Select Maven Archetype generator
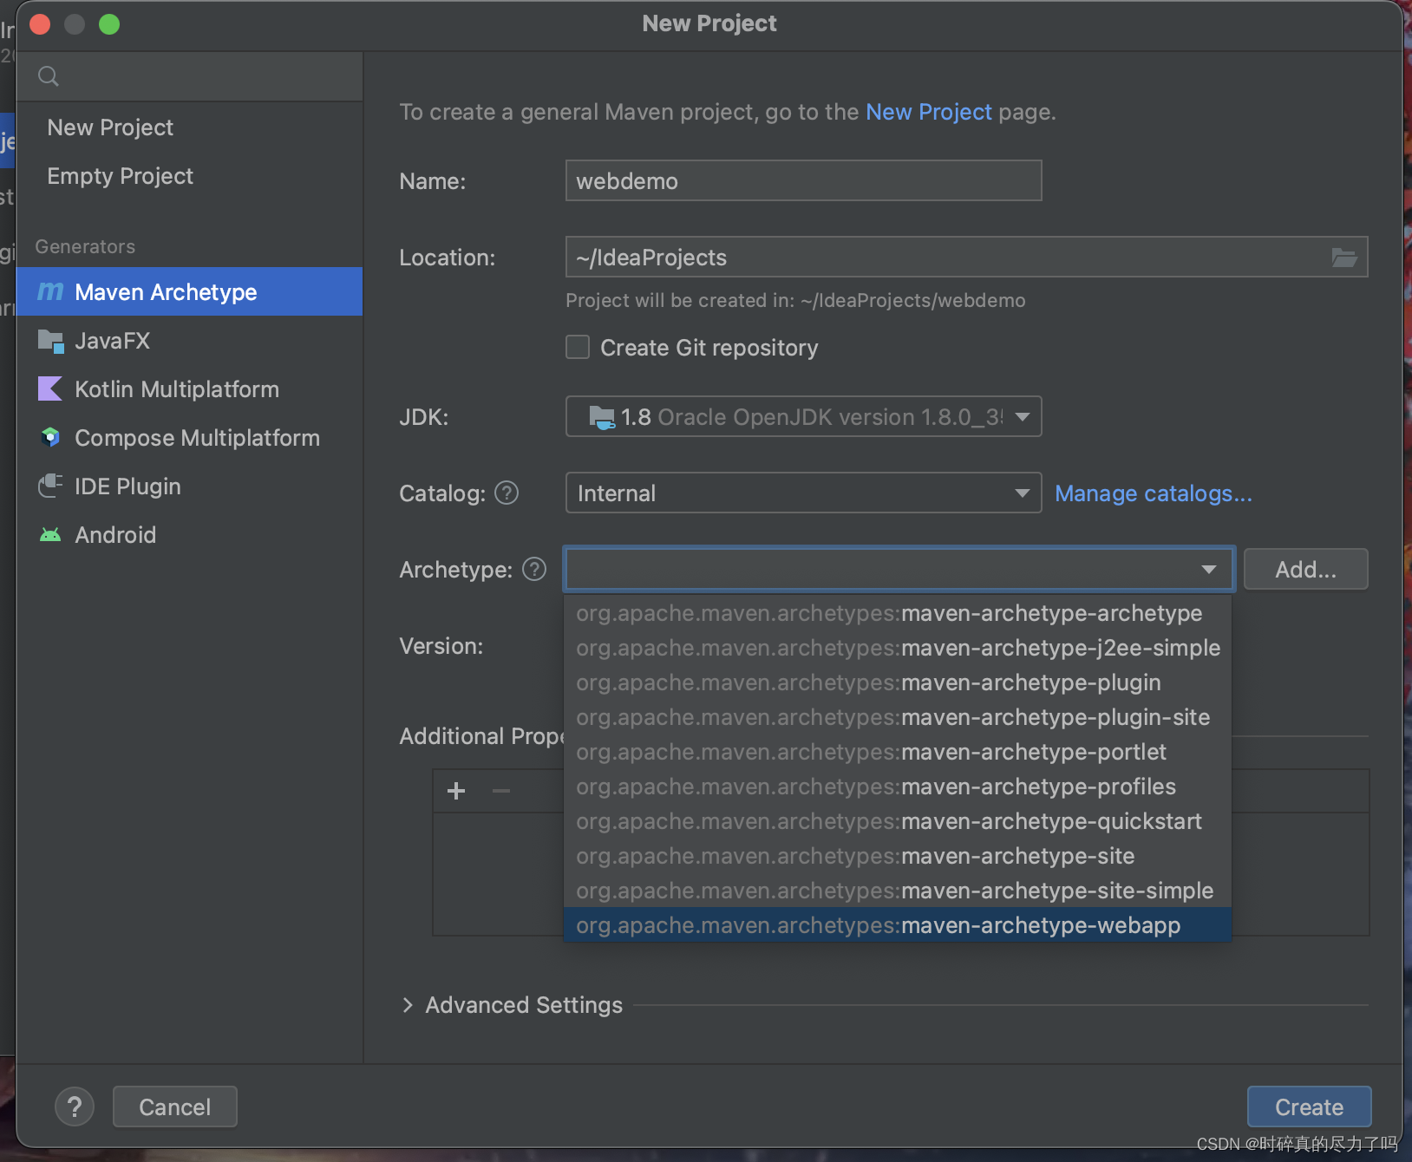 (x=189, y=291)
